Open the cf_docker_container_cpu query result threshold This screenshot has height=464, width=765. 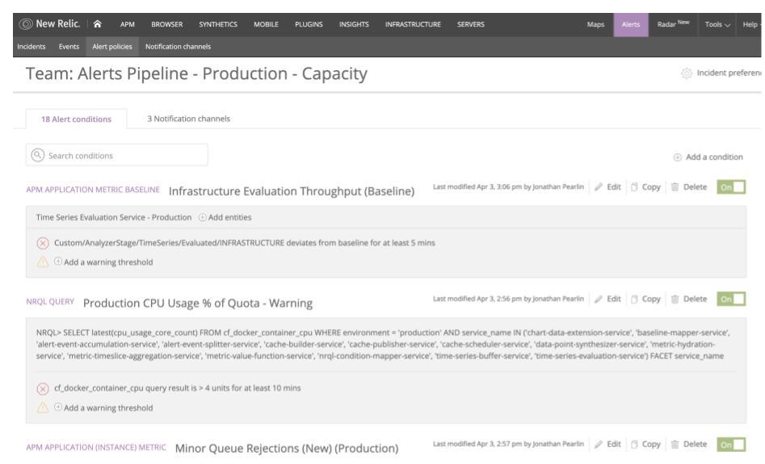coord(177,388)
